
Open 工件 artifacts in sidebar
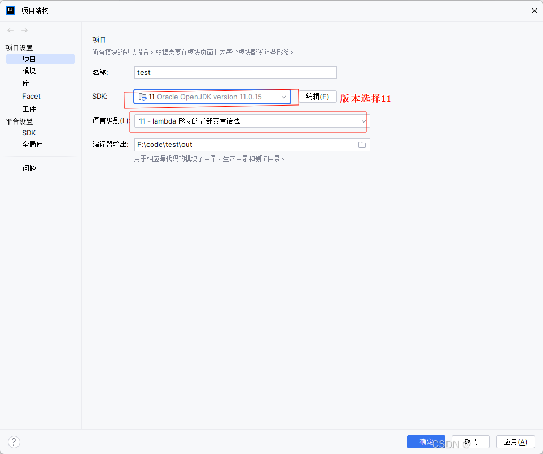[x=29, y=109]
